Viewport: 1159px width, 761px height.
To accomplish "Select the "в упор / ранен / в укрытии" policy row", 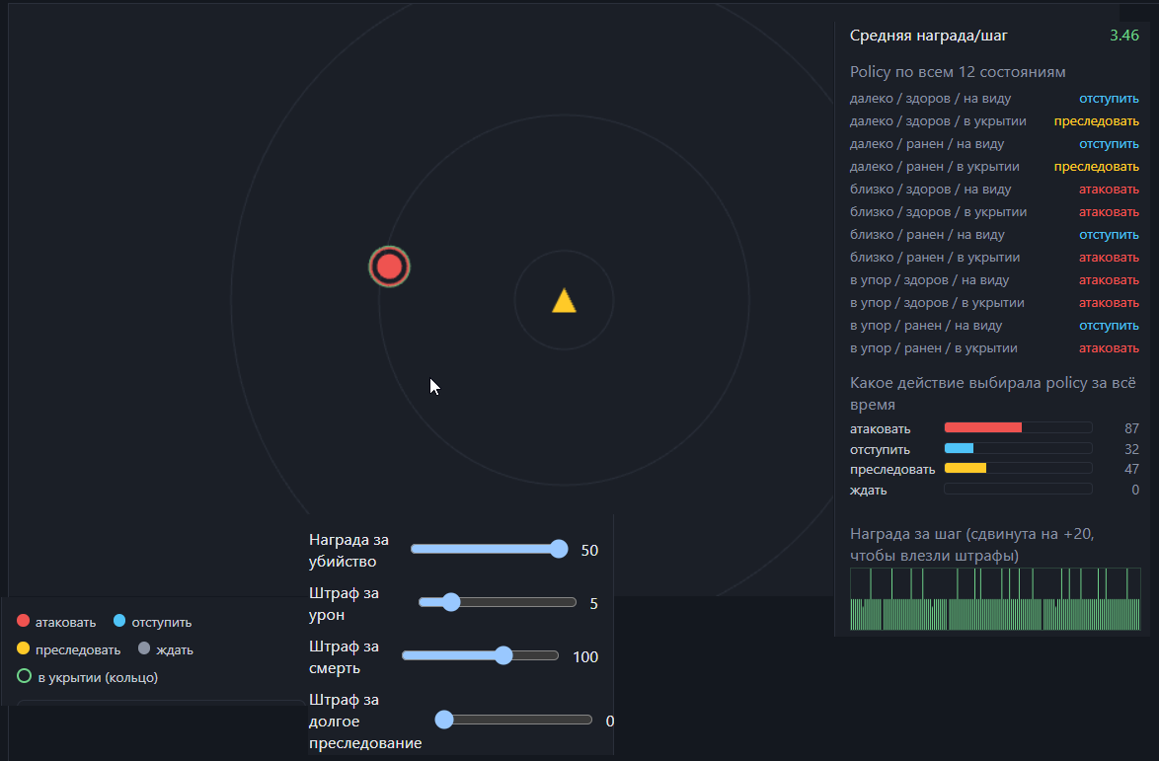I will coord(994,348).
